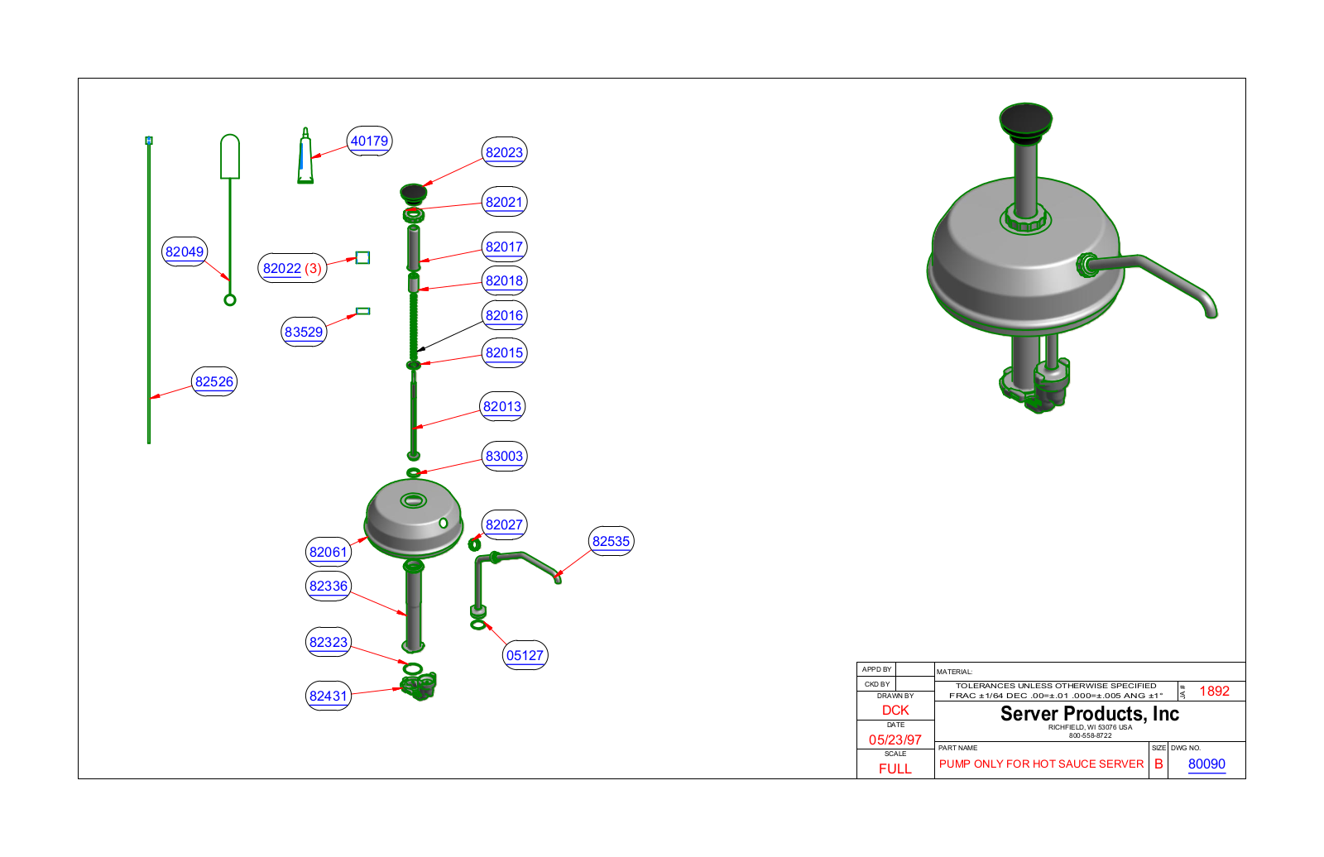Click the JA number 1892
The height and width of the screenshot is (857, 1324).
point(1214,691)
